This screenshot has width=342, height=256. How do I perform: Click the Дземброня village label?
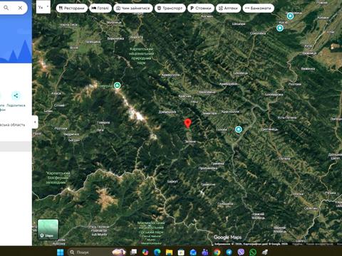[x=167, y=112]
